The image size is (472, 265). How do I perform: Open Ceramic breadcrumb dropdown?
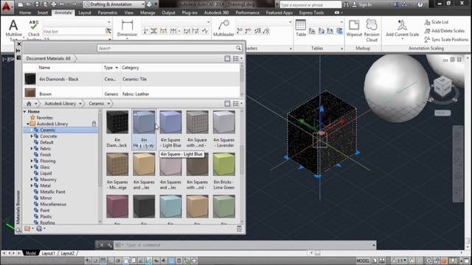coord(108,104)
